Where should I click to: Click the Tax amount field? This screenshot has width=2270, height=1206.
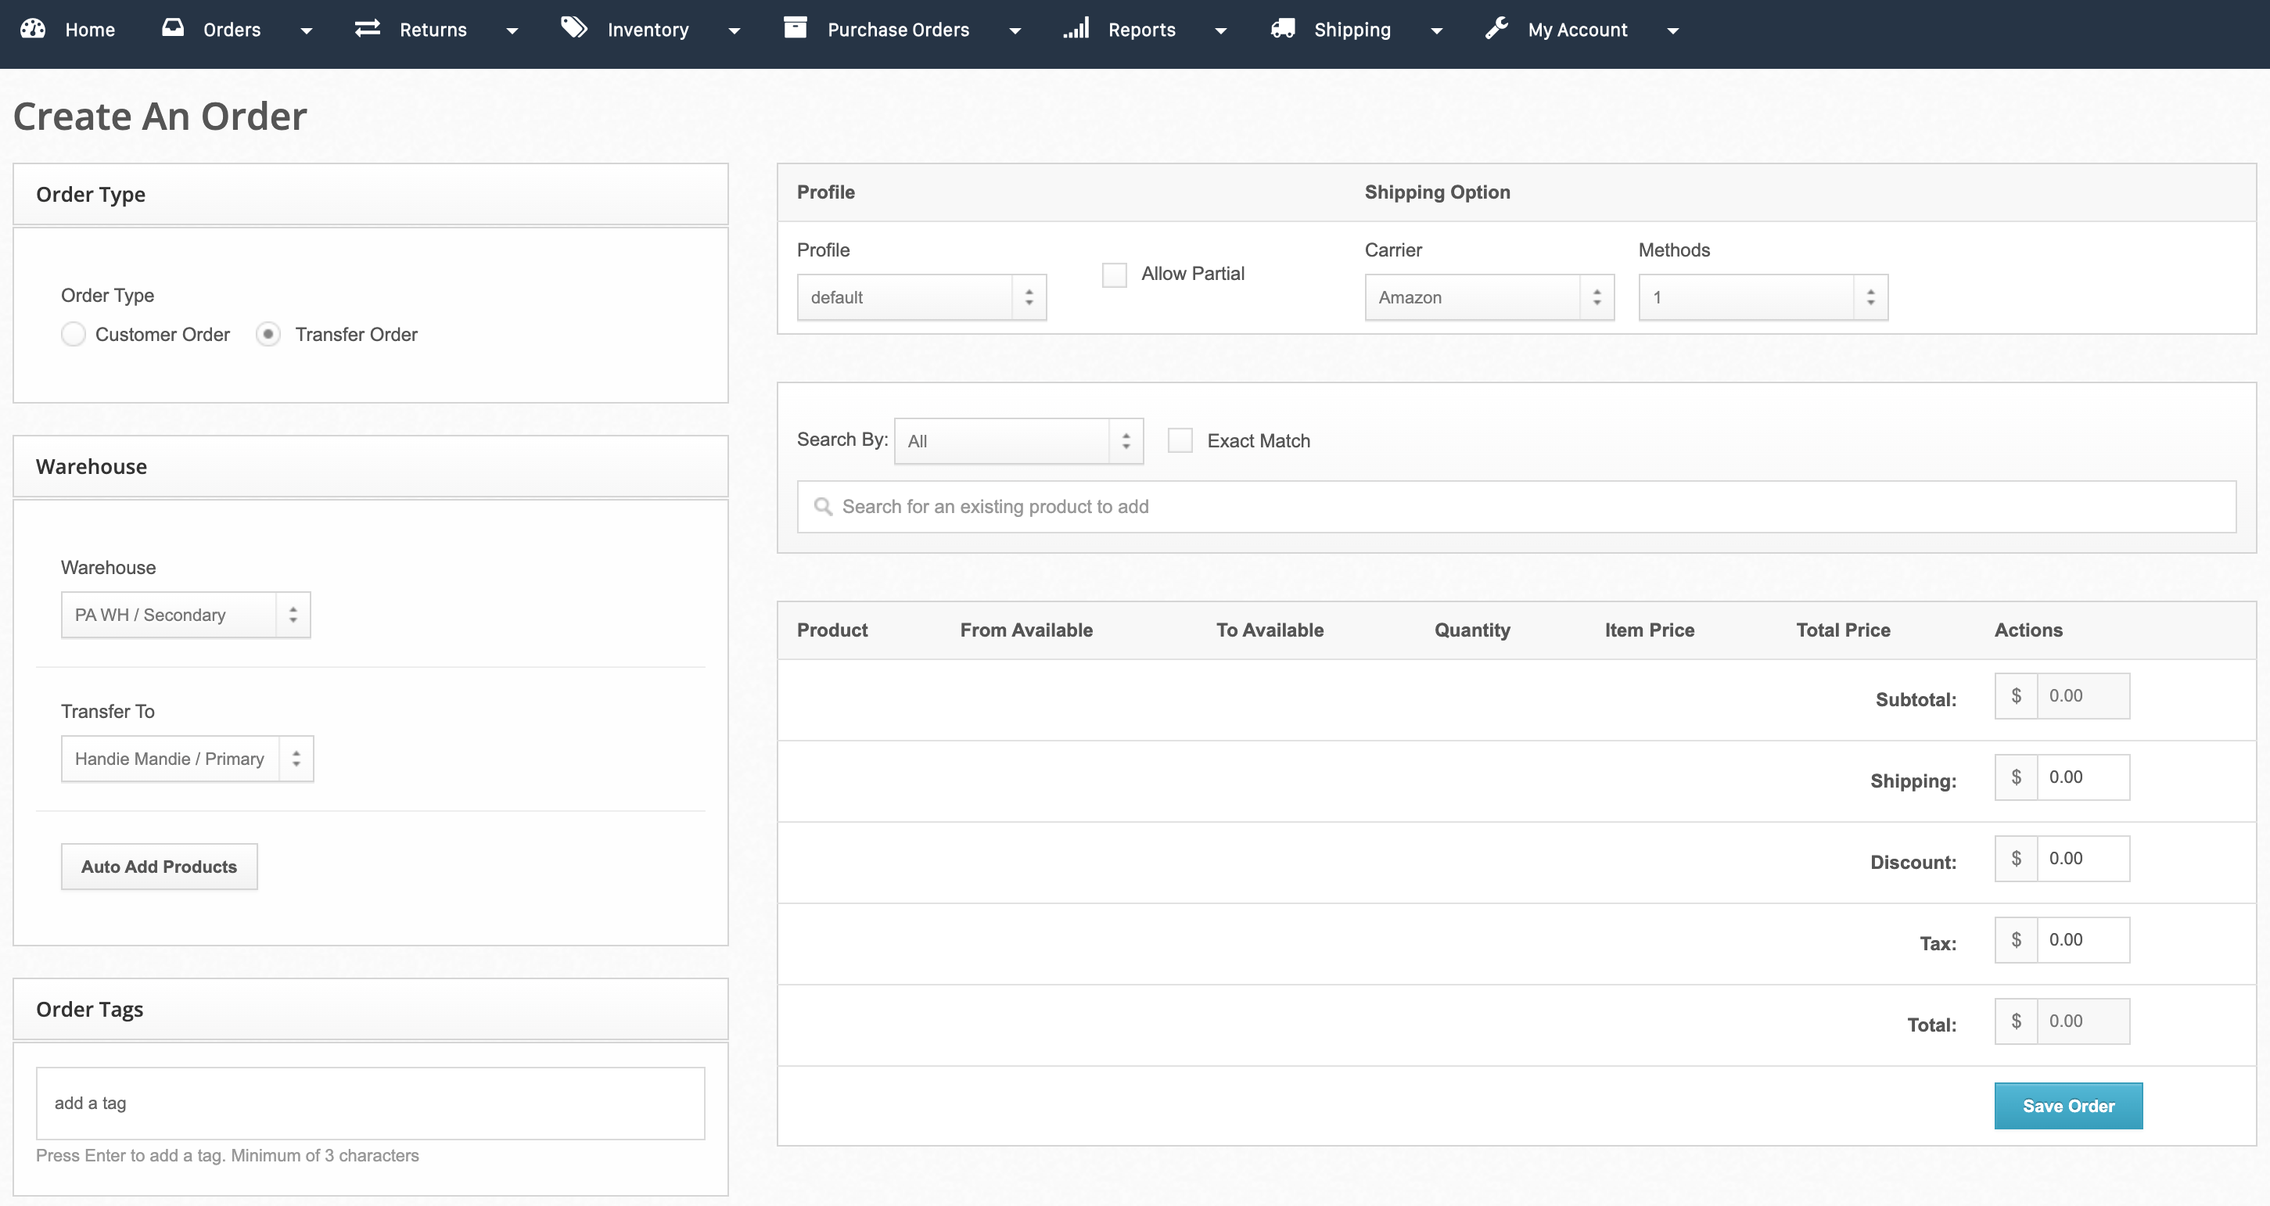[2083, 940]
